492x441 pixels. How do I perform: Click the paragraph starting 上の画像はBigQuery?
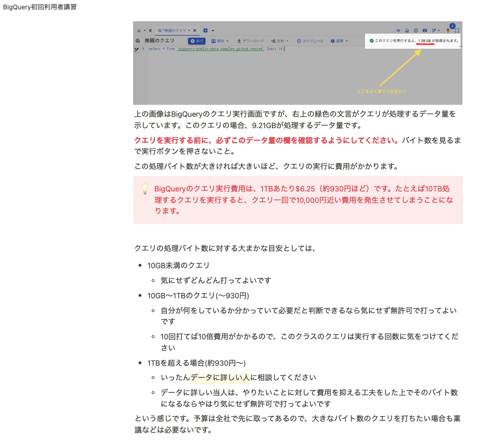[x=295, y=119]
